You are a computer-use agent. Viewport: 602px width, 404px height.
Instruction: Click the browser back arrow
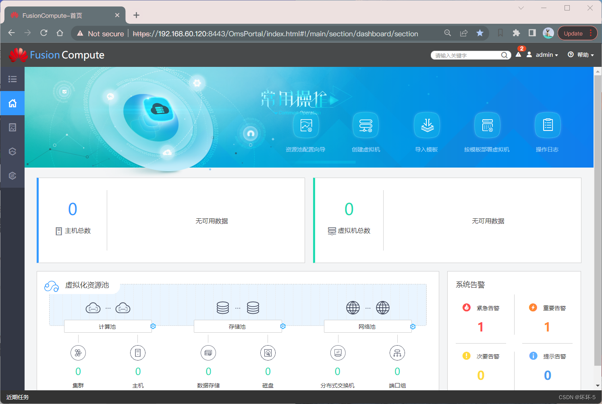12,33
